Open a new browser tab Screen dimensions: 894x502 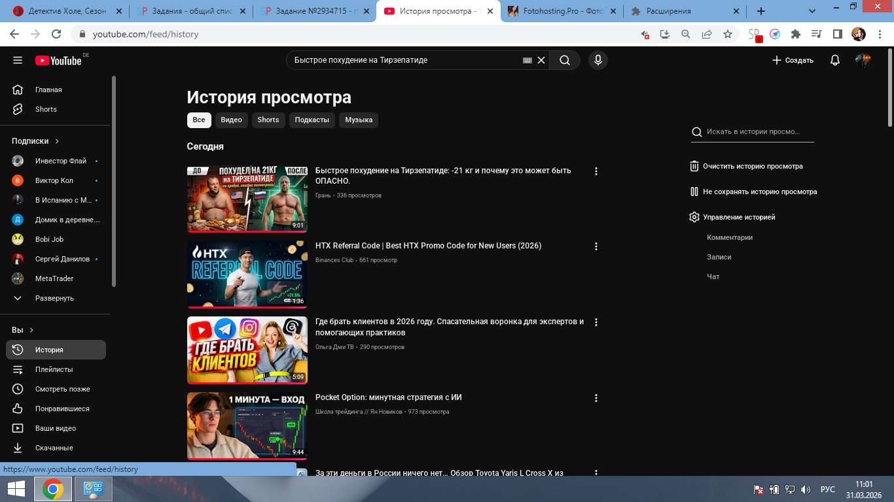(x=760, y=11)
